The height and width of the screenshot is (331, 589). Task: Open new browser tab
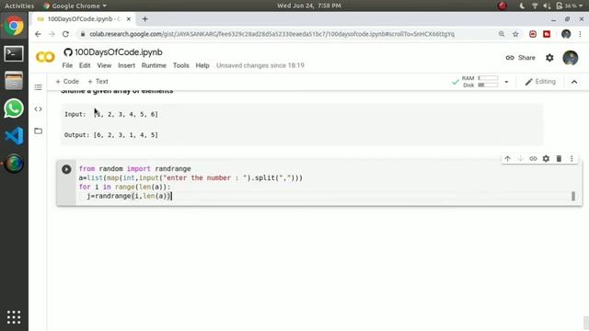click(x=145, y=18)
